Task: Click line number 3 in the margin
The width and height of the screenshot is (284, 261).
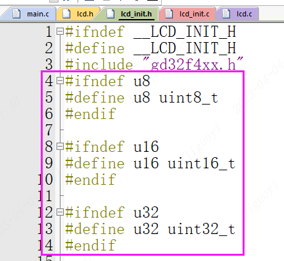Action: 49,64
